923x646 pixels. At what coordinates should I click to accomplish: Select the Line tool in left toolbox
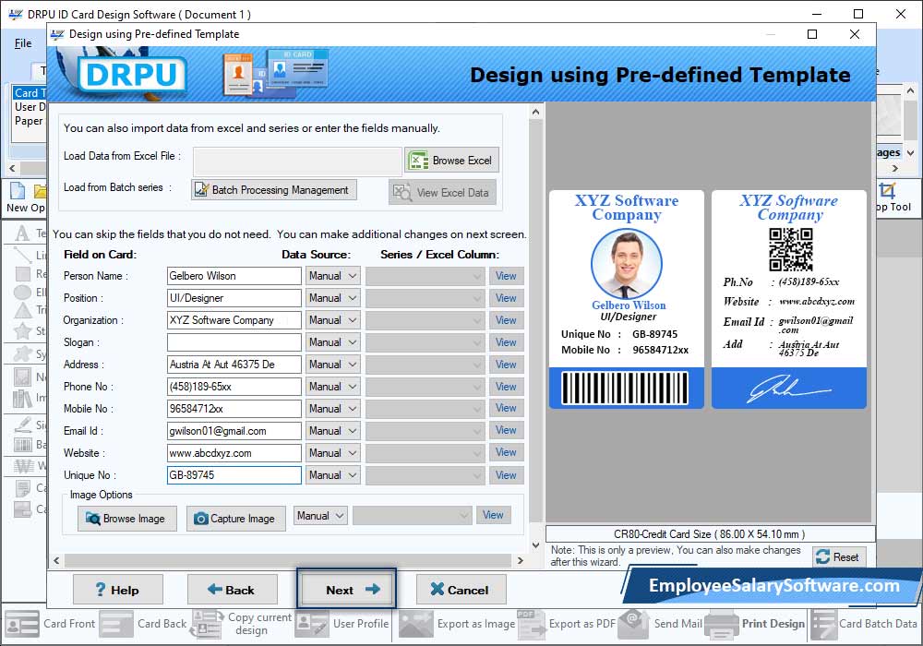22,255
